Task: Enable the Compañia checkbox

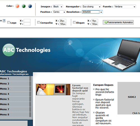Action: click(38, 22)
